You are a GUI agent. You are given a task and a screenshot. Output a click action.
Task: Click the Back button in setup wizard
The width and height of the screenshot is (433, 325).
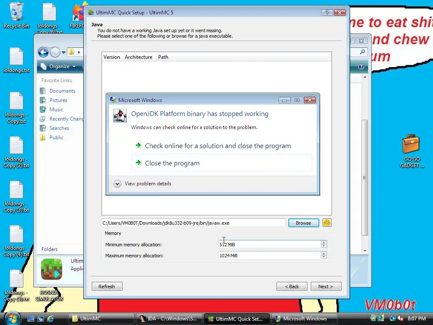click(292, 286)
